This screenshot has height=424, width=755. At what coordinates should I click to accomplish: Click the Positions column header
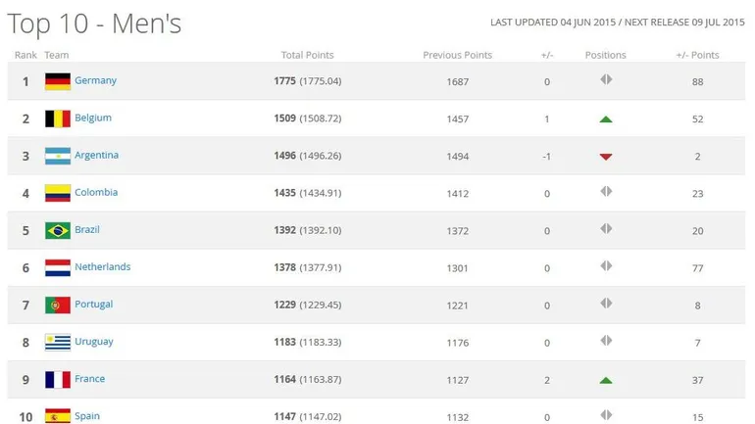pos(605,55)
